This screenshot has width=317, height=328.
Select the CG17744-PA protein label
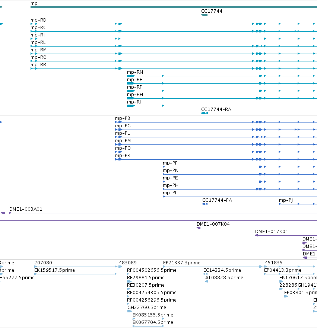coord(217,200)
